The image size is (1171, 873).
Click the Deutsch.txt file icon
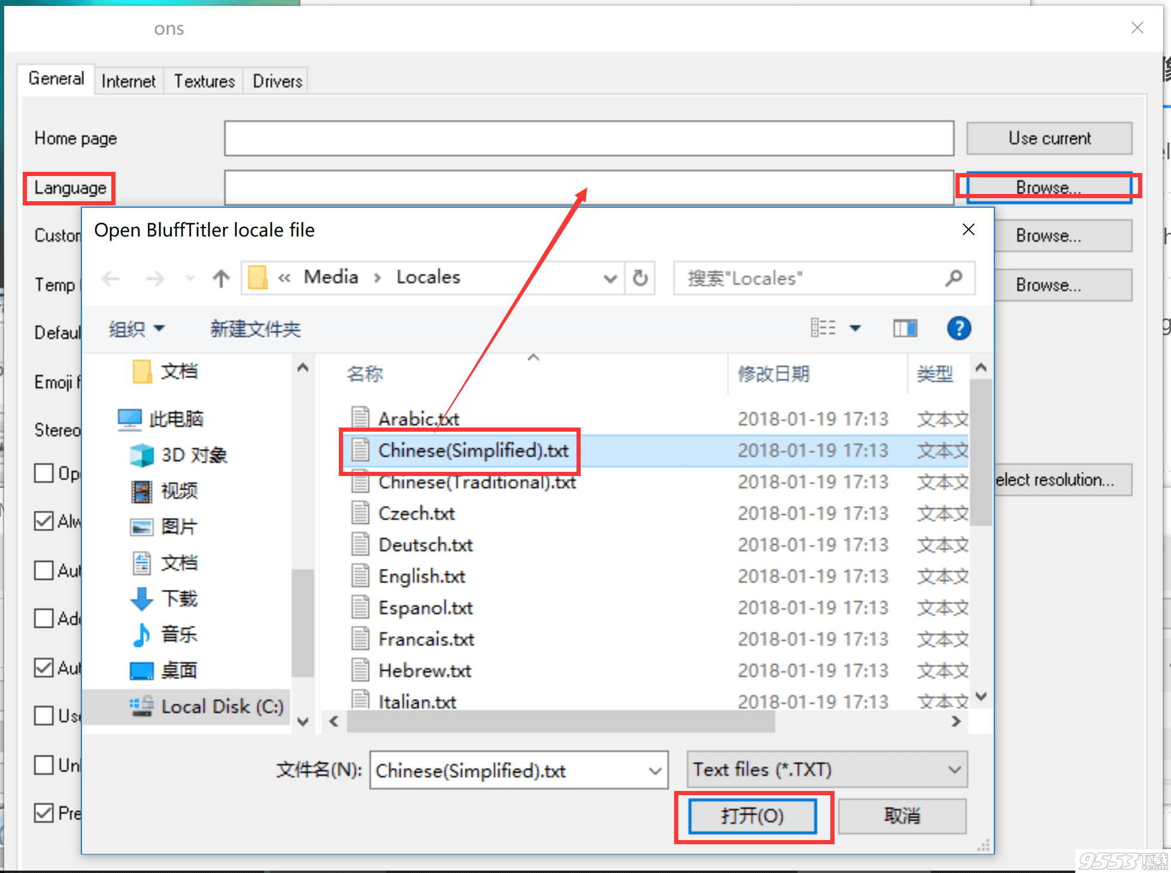pos(360,544)
